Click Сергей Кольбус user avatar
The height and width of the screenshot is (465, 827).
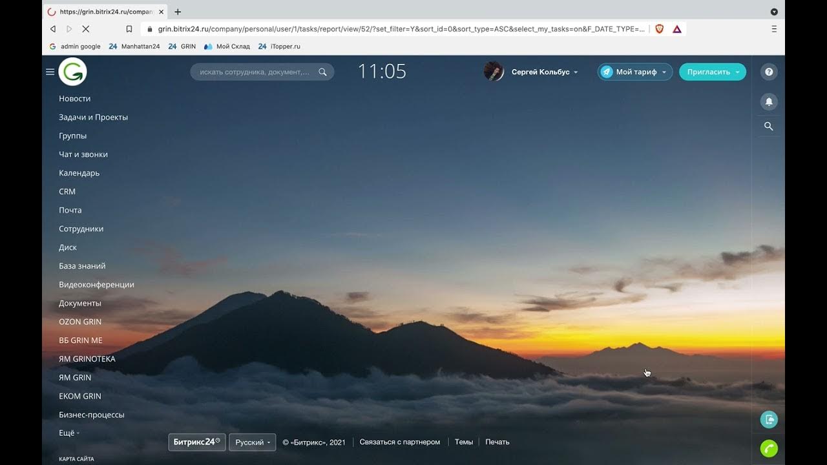(x=494, y=72)
